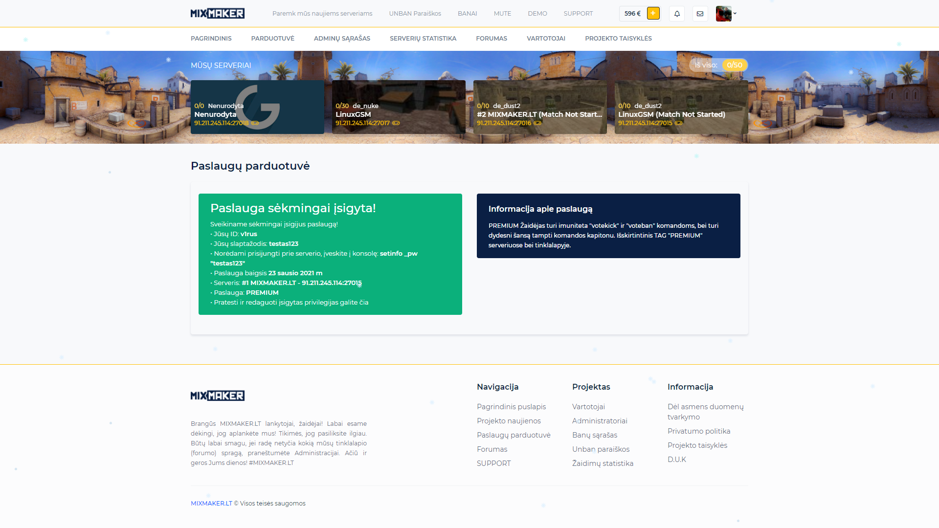Open UNBAN Paraiškos in top bar
The image size is (939, 528).
pyautogui.click(x=415, y=14)
